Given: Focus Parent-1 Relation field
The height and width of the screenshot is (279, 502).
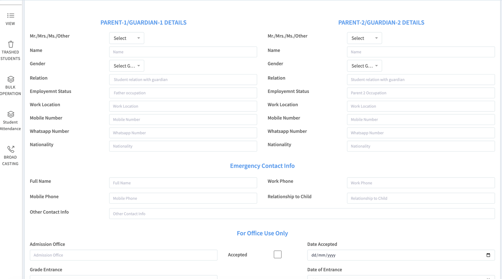Looking at the screenshot, I should [x=183, y=80].
